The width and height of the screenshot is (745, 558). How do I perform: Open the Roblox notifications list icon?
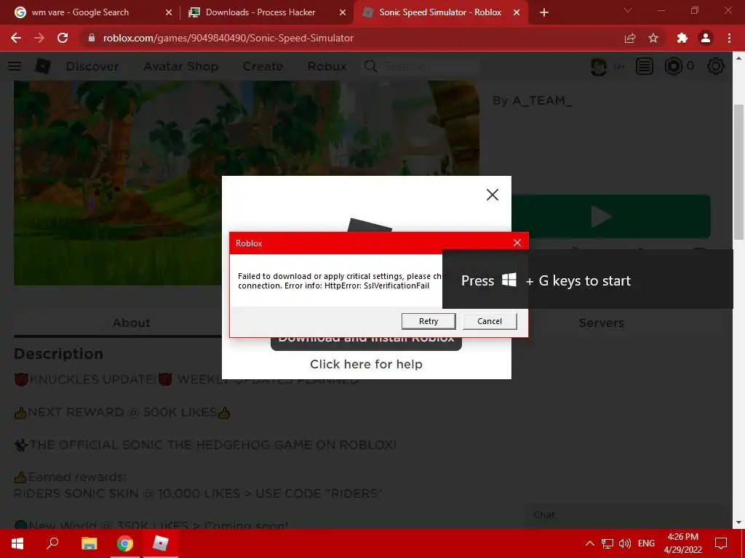point(645,66)
